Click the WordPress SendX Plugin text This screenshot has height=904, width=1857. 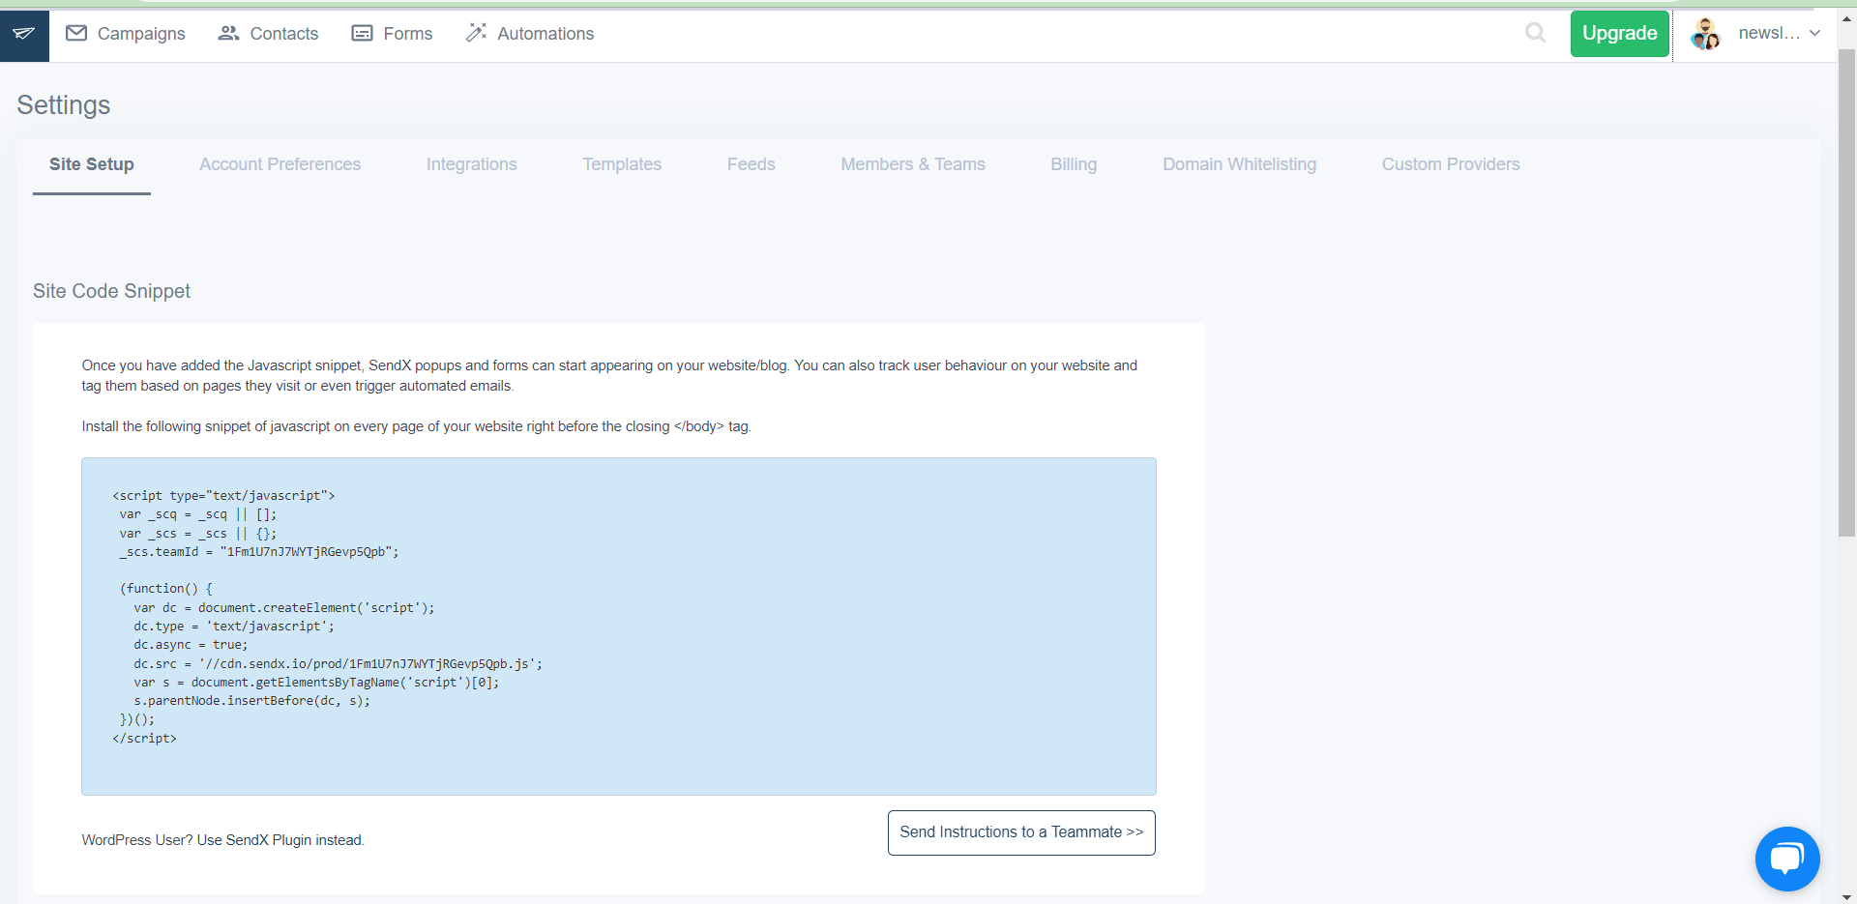pyautogui.click(x=223, y=840)
